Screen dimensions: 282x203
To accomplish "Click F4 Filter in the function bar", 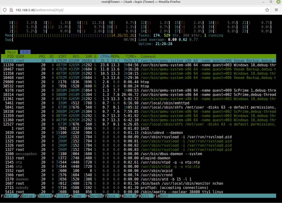I will coord(60,196).
